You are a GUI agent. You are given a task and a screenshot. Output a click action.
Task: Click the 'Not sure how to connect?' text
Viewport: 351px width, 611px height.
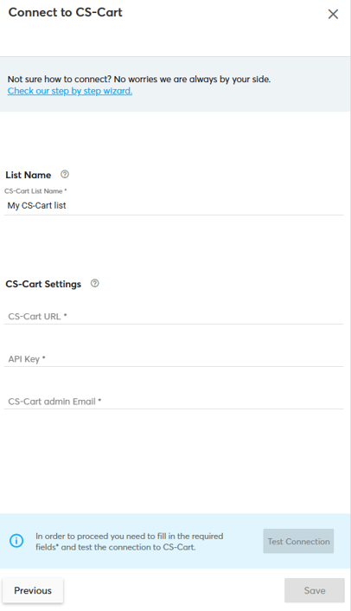pyautogui.click(x=60, y=79)
